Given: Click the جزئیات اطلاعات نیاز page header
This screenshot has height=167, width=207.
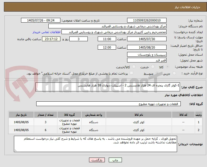Looking at the screenshot, I should (188, 7).
